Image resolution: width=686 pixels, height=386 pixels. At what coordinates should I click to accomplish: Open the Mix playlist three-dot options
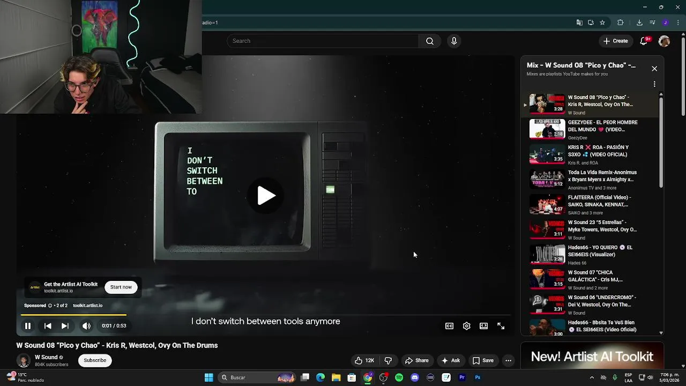point(654,84)
